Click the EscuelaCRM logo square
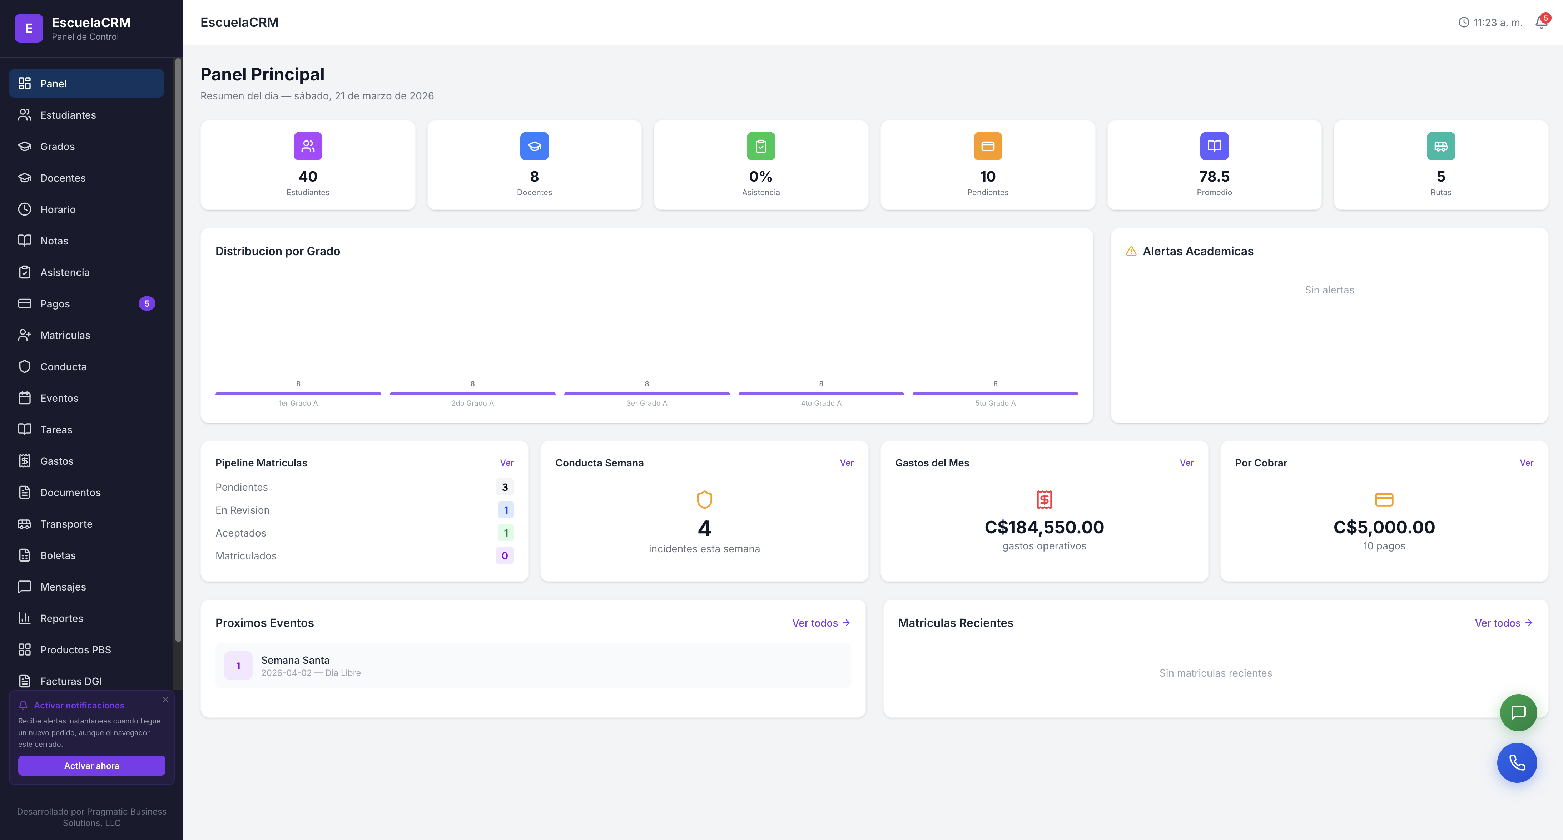This screenshot has height=840, width=1563. [x=29, y=28]
